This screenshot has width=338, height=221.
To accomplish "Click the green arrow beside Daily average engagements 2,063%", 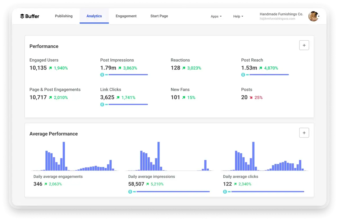I will point(46,184).
